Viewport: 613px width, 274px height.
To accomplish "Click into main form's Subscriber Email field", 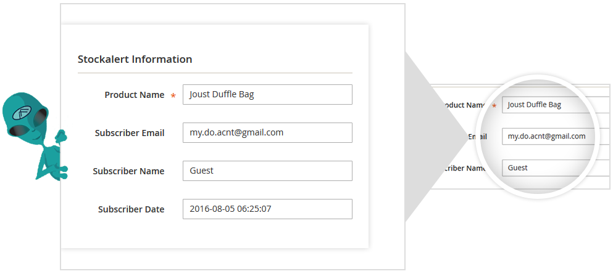I will click(x=267, y=132).
